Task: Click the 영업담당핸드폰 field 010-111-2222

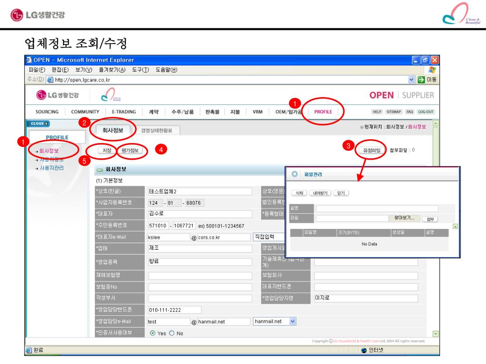Action: (174, 310)
